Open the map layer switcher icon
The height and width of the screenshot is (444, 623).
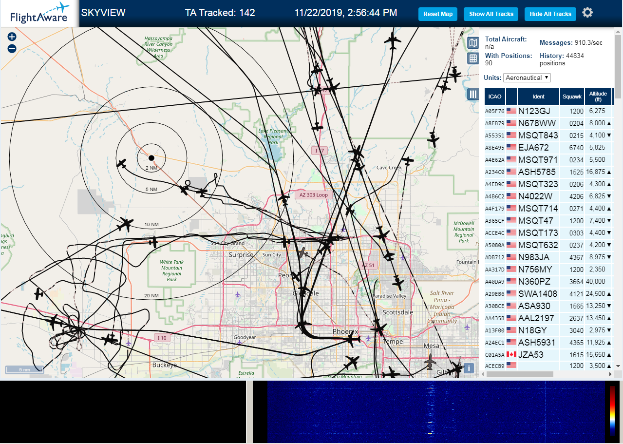pos(472,43)
